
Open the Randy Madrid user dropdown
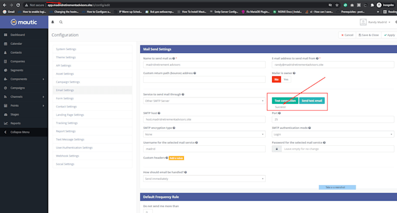375,22
